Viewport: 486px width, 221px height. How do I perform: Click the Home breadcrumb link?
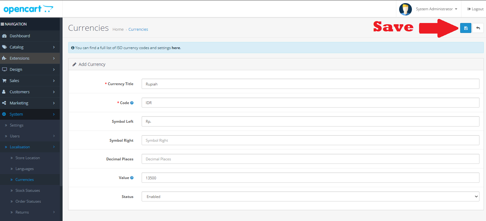pyautogui.click(x=118, y=29)
